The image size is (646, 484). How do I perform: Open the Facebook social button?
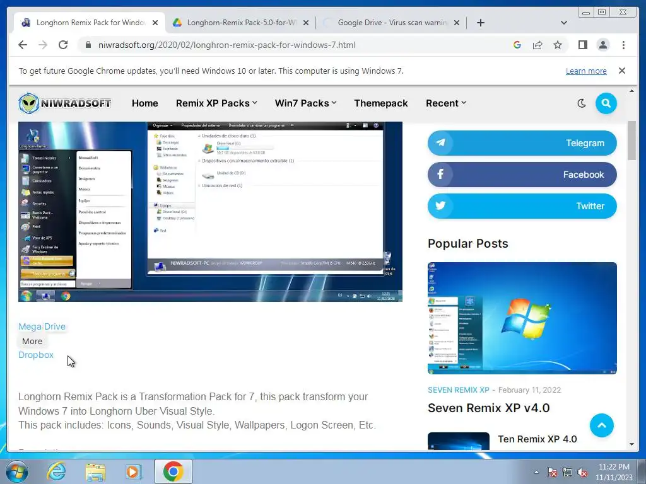(522, 175)
